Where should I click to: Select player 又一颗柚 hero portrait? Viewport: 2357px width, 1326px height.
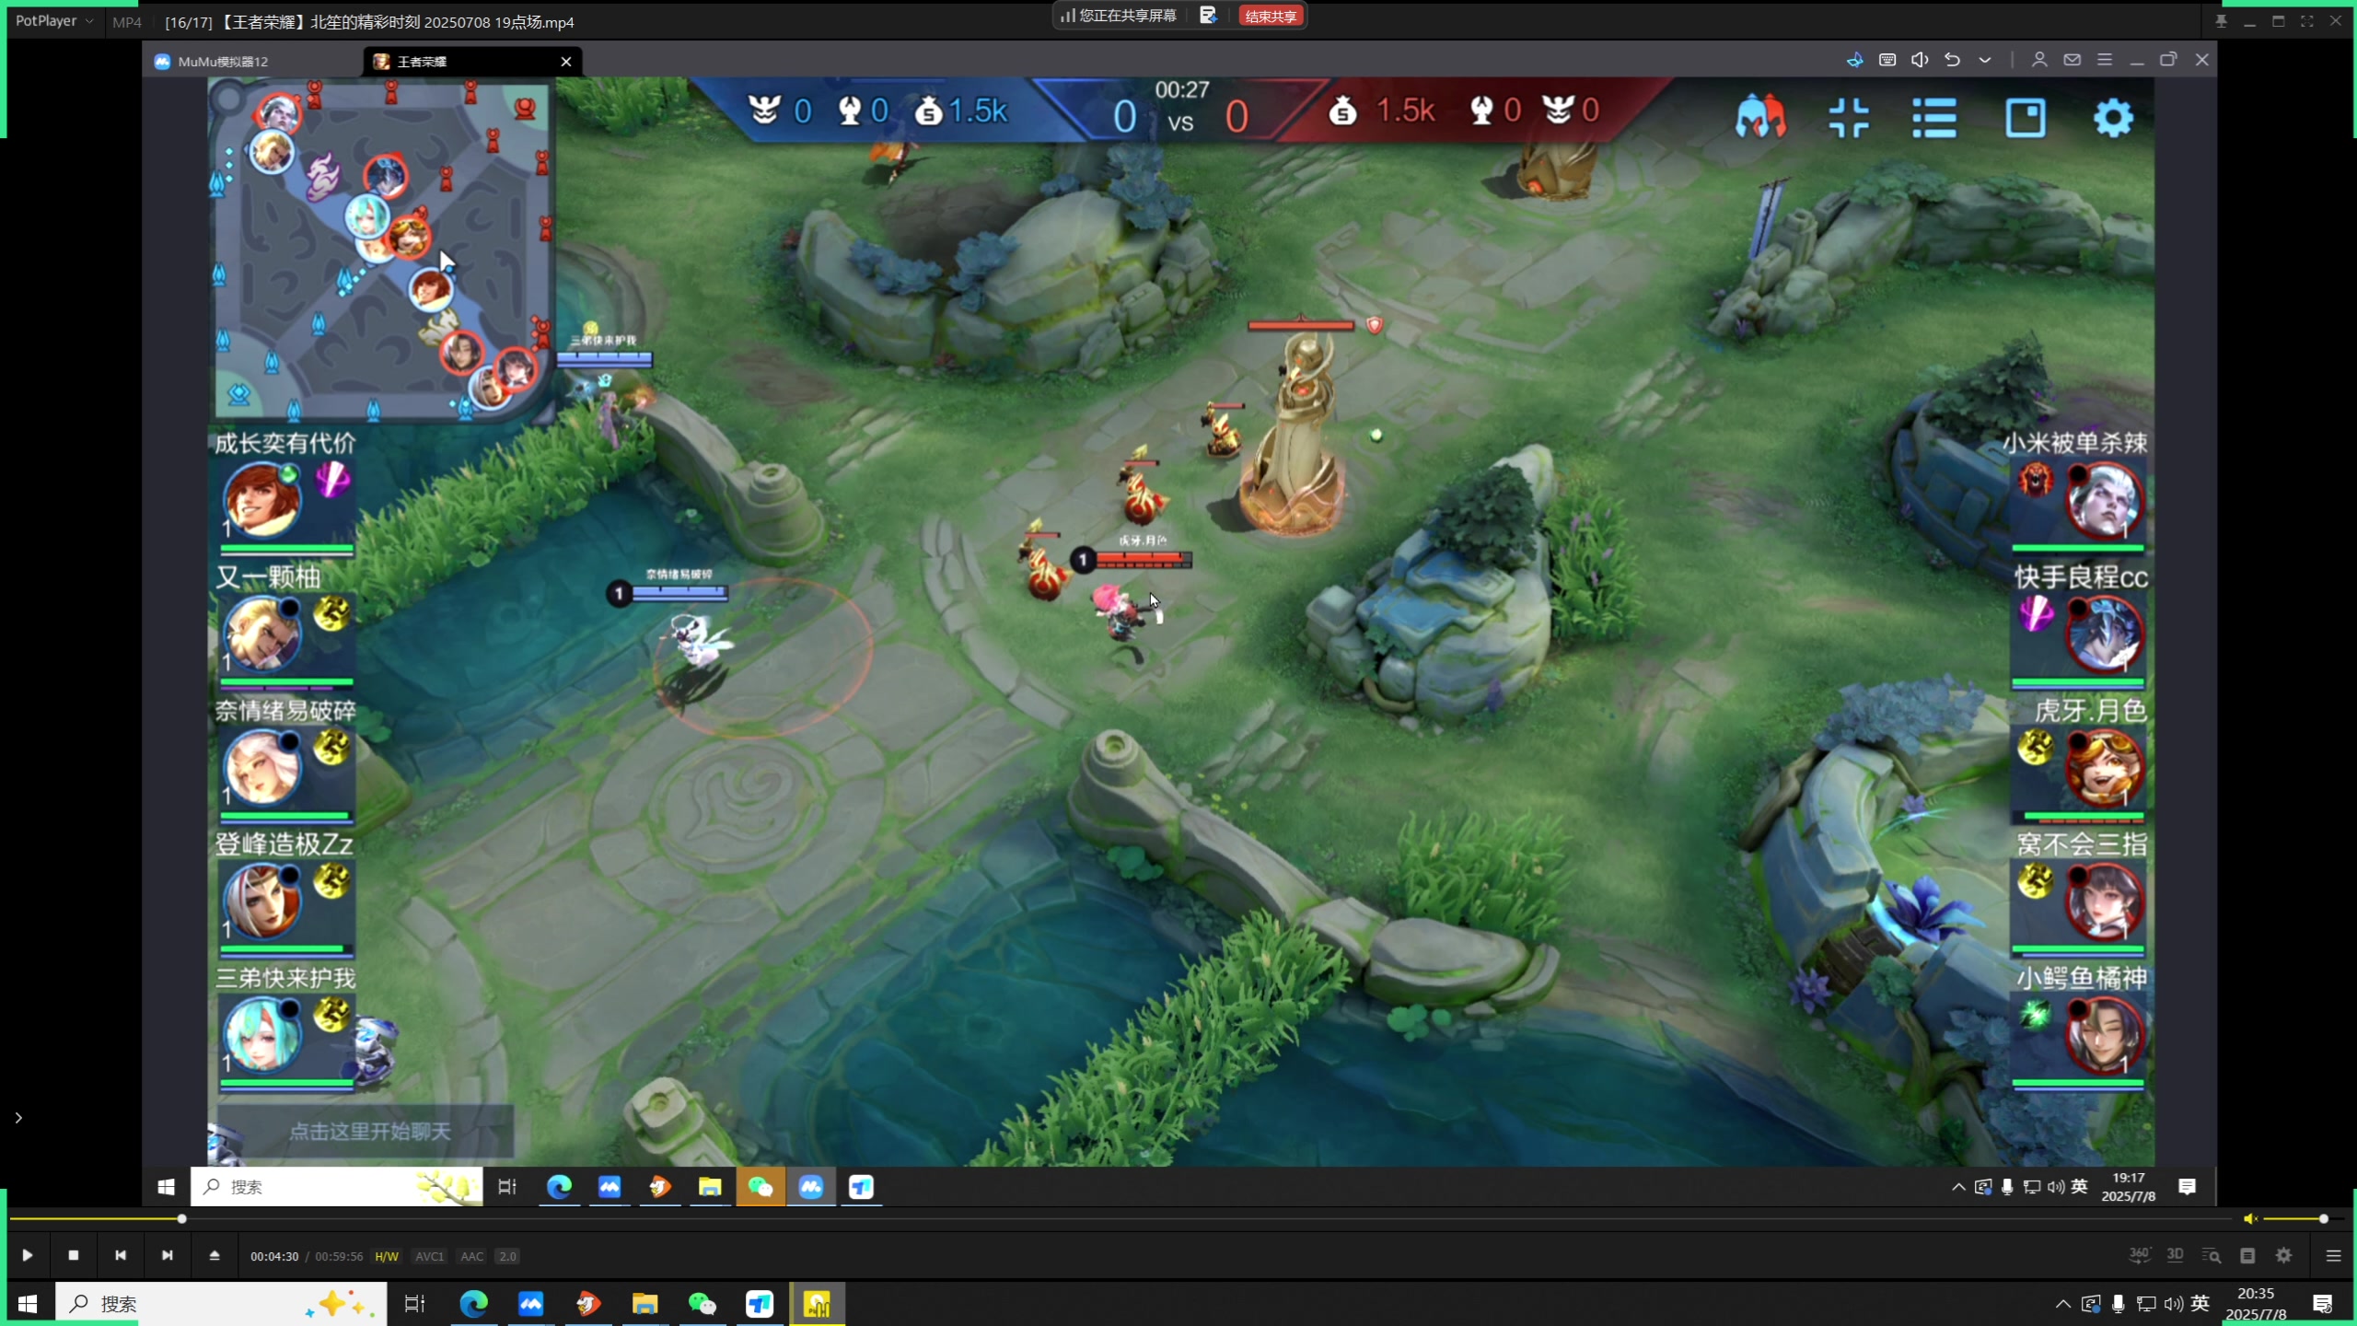tap(263, 634)
